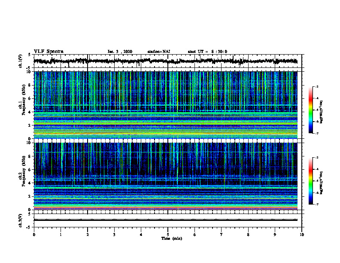Click the "-7" label on ch.1 colorbar
This screenshot has width=340, height=263.
click(317, 133)
